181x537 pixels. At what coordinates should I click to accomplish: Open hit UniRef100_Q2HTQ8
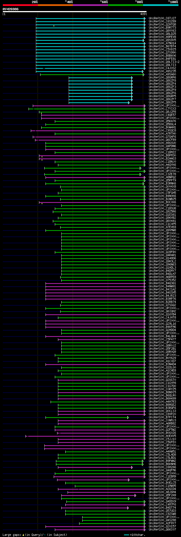coord(162,24)
